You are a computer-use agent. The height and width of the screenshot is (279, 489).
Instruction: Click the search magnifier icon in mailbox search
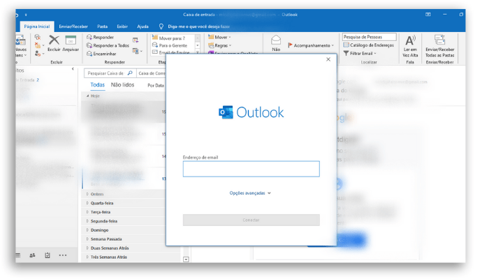130,73
